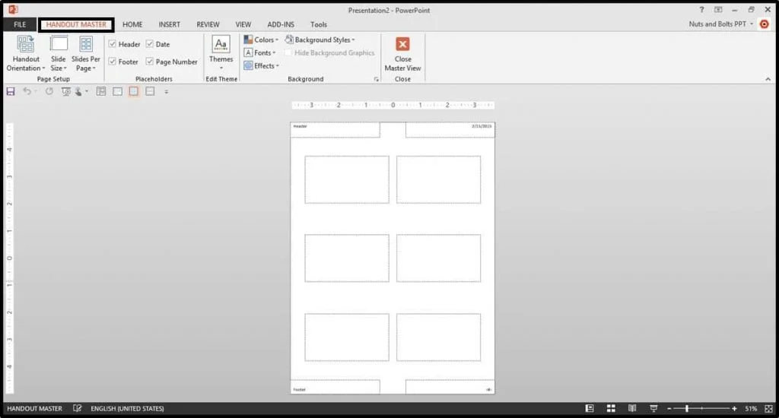Viewport: 779px width, 418px height.
Task: Select the bottom-right slide placeholder
Action: point(439,337)
